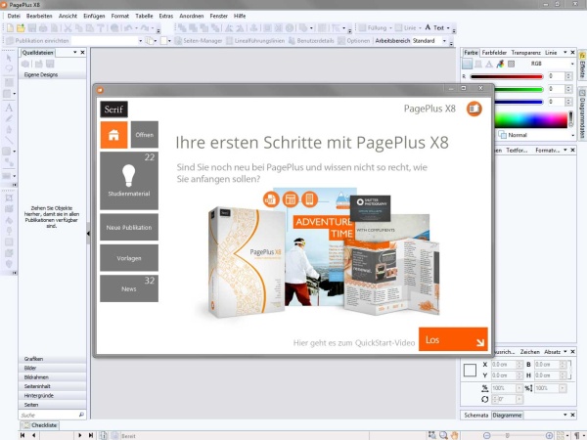Click the orange Home tile in startup dialog
The width and height of the screenshot is (587, 440).
point(113,135)
